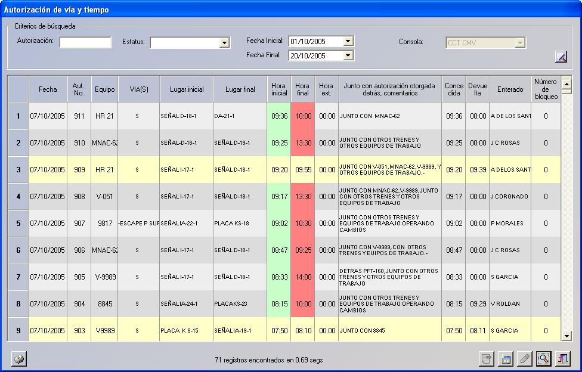Click the Hora ext. column header

coord(326,89)
